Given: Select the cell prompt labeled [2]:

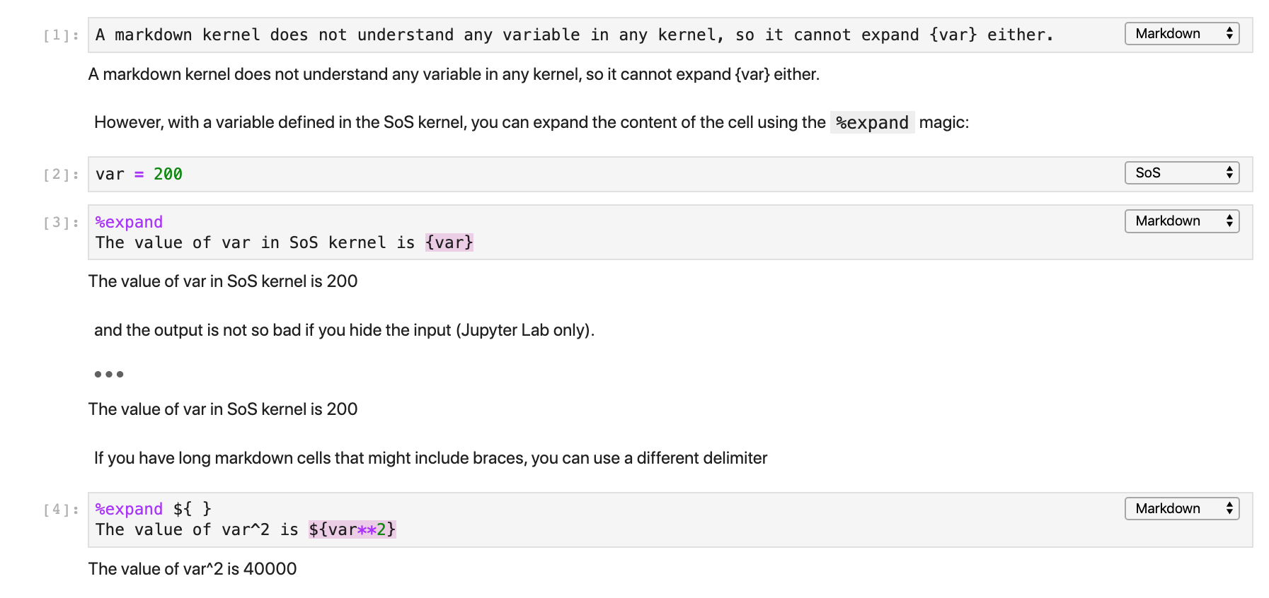Looking at the screenshot, I should (x=61, y=175).
